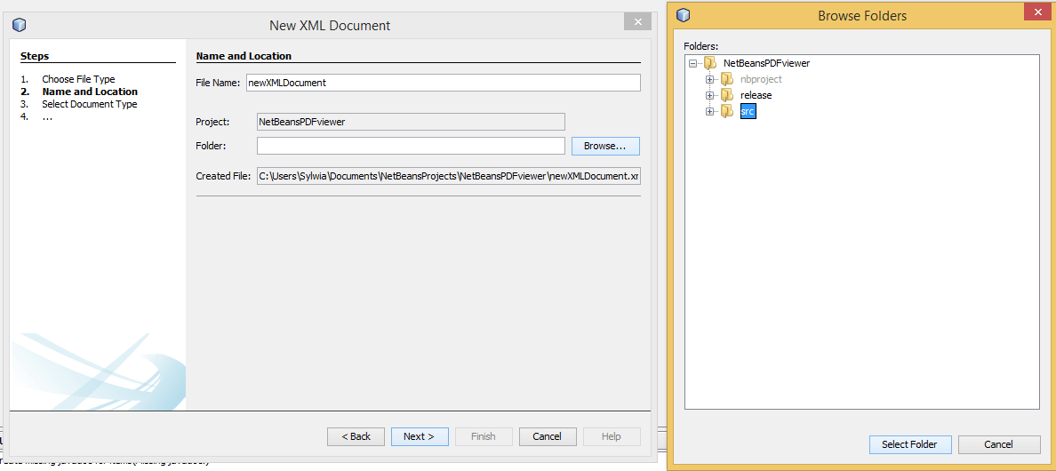1056x471 pixels.
Task: Select the release folder label in tree
Action: [756, 95]
